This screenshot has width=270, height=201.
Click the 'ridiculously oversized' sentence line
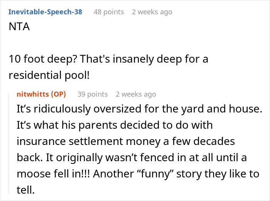click(139, 109)
